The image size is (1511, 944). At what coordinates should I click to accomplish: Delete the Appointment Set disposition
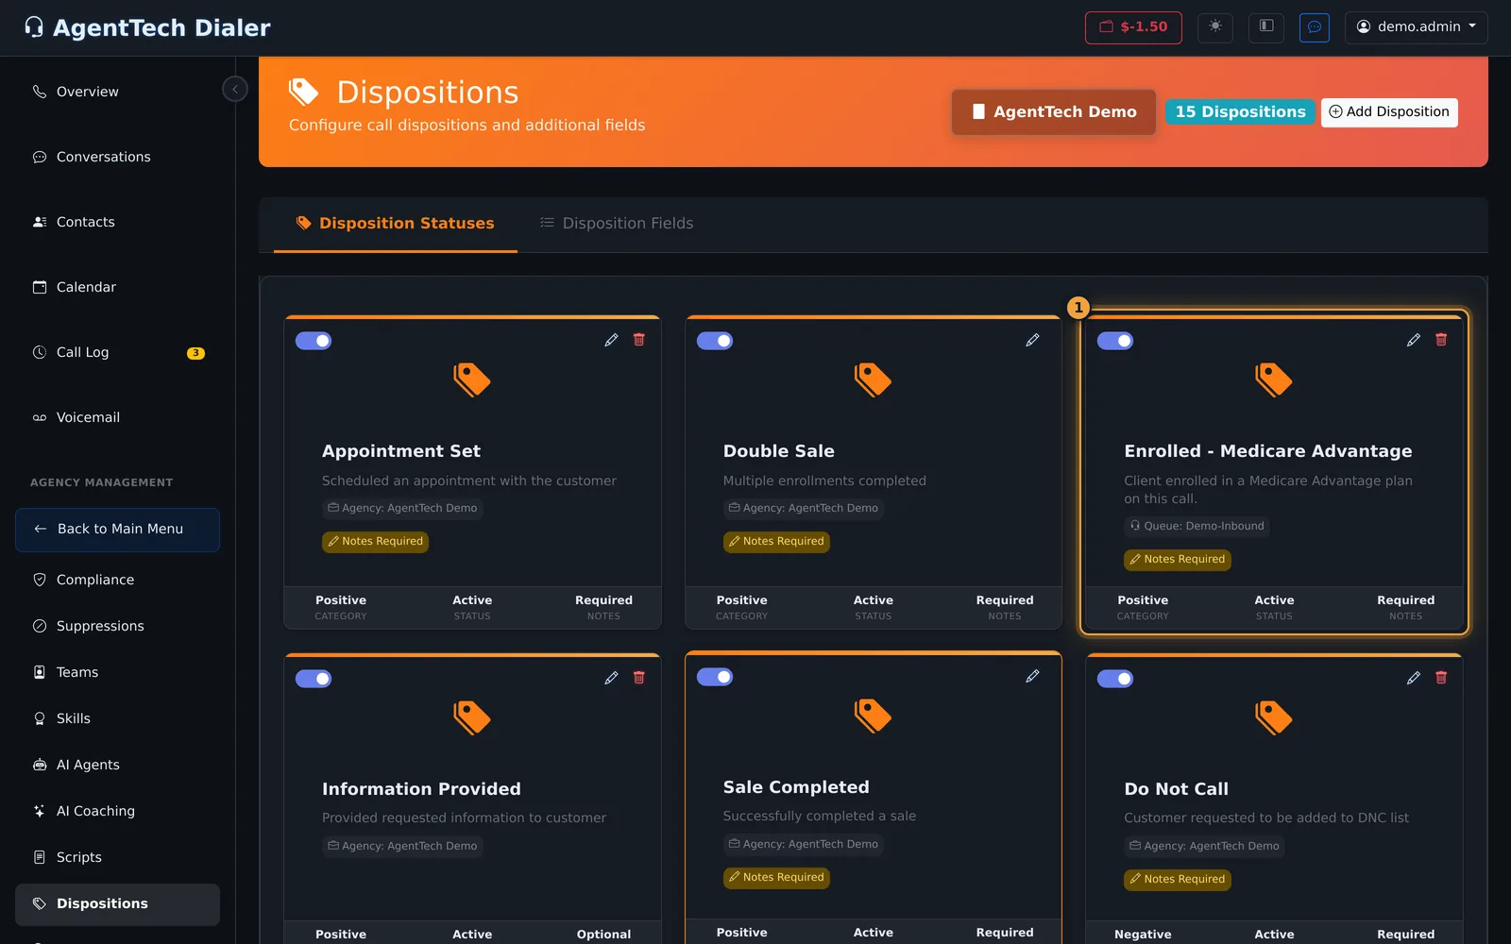(x=639, y=340)
